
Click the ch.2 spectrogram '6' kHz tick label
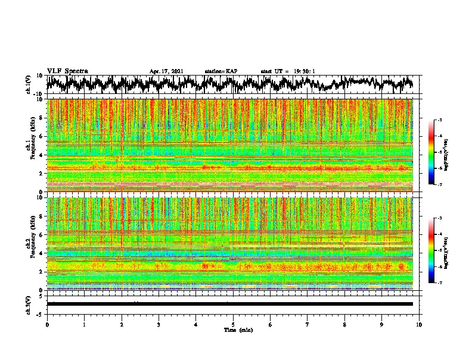pos(41,235)
